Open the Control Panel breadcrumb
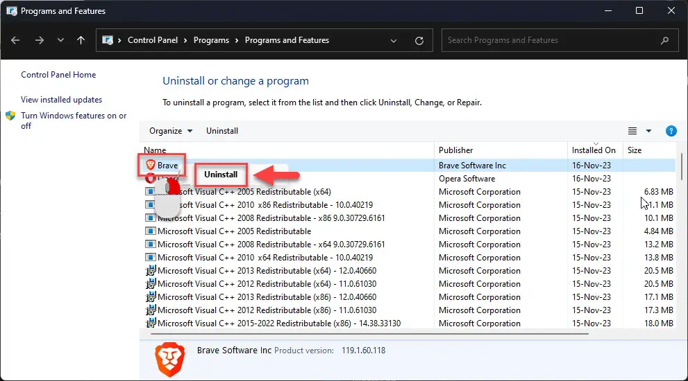The image size is (688, 381). pyautogui.click(x=153, y=40)
